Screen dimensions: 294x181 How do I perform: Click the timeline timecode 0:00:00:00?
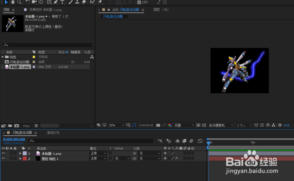(x=14, y=139)
